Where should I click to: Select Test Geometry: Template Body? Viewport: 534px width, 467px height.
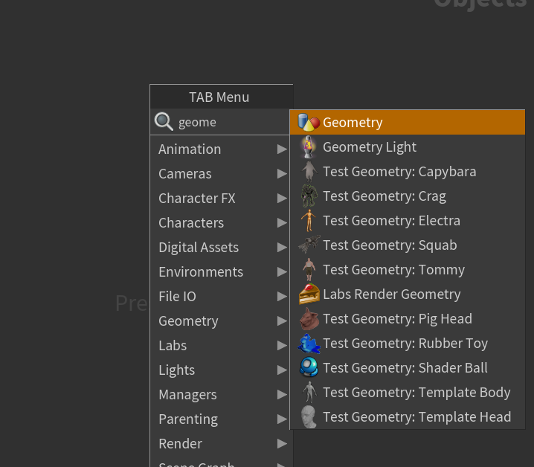pos(408,392)
